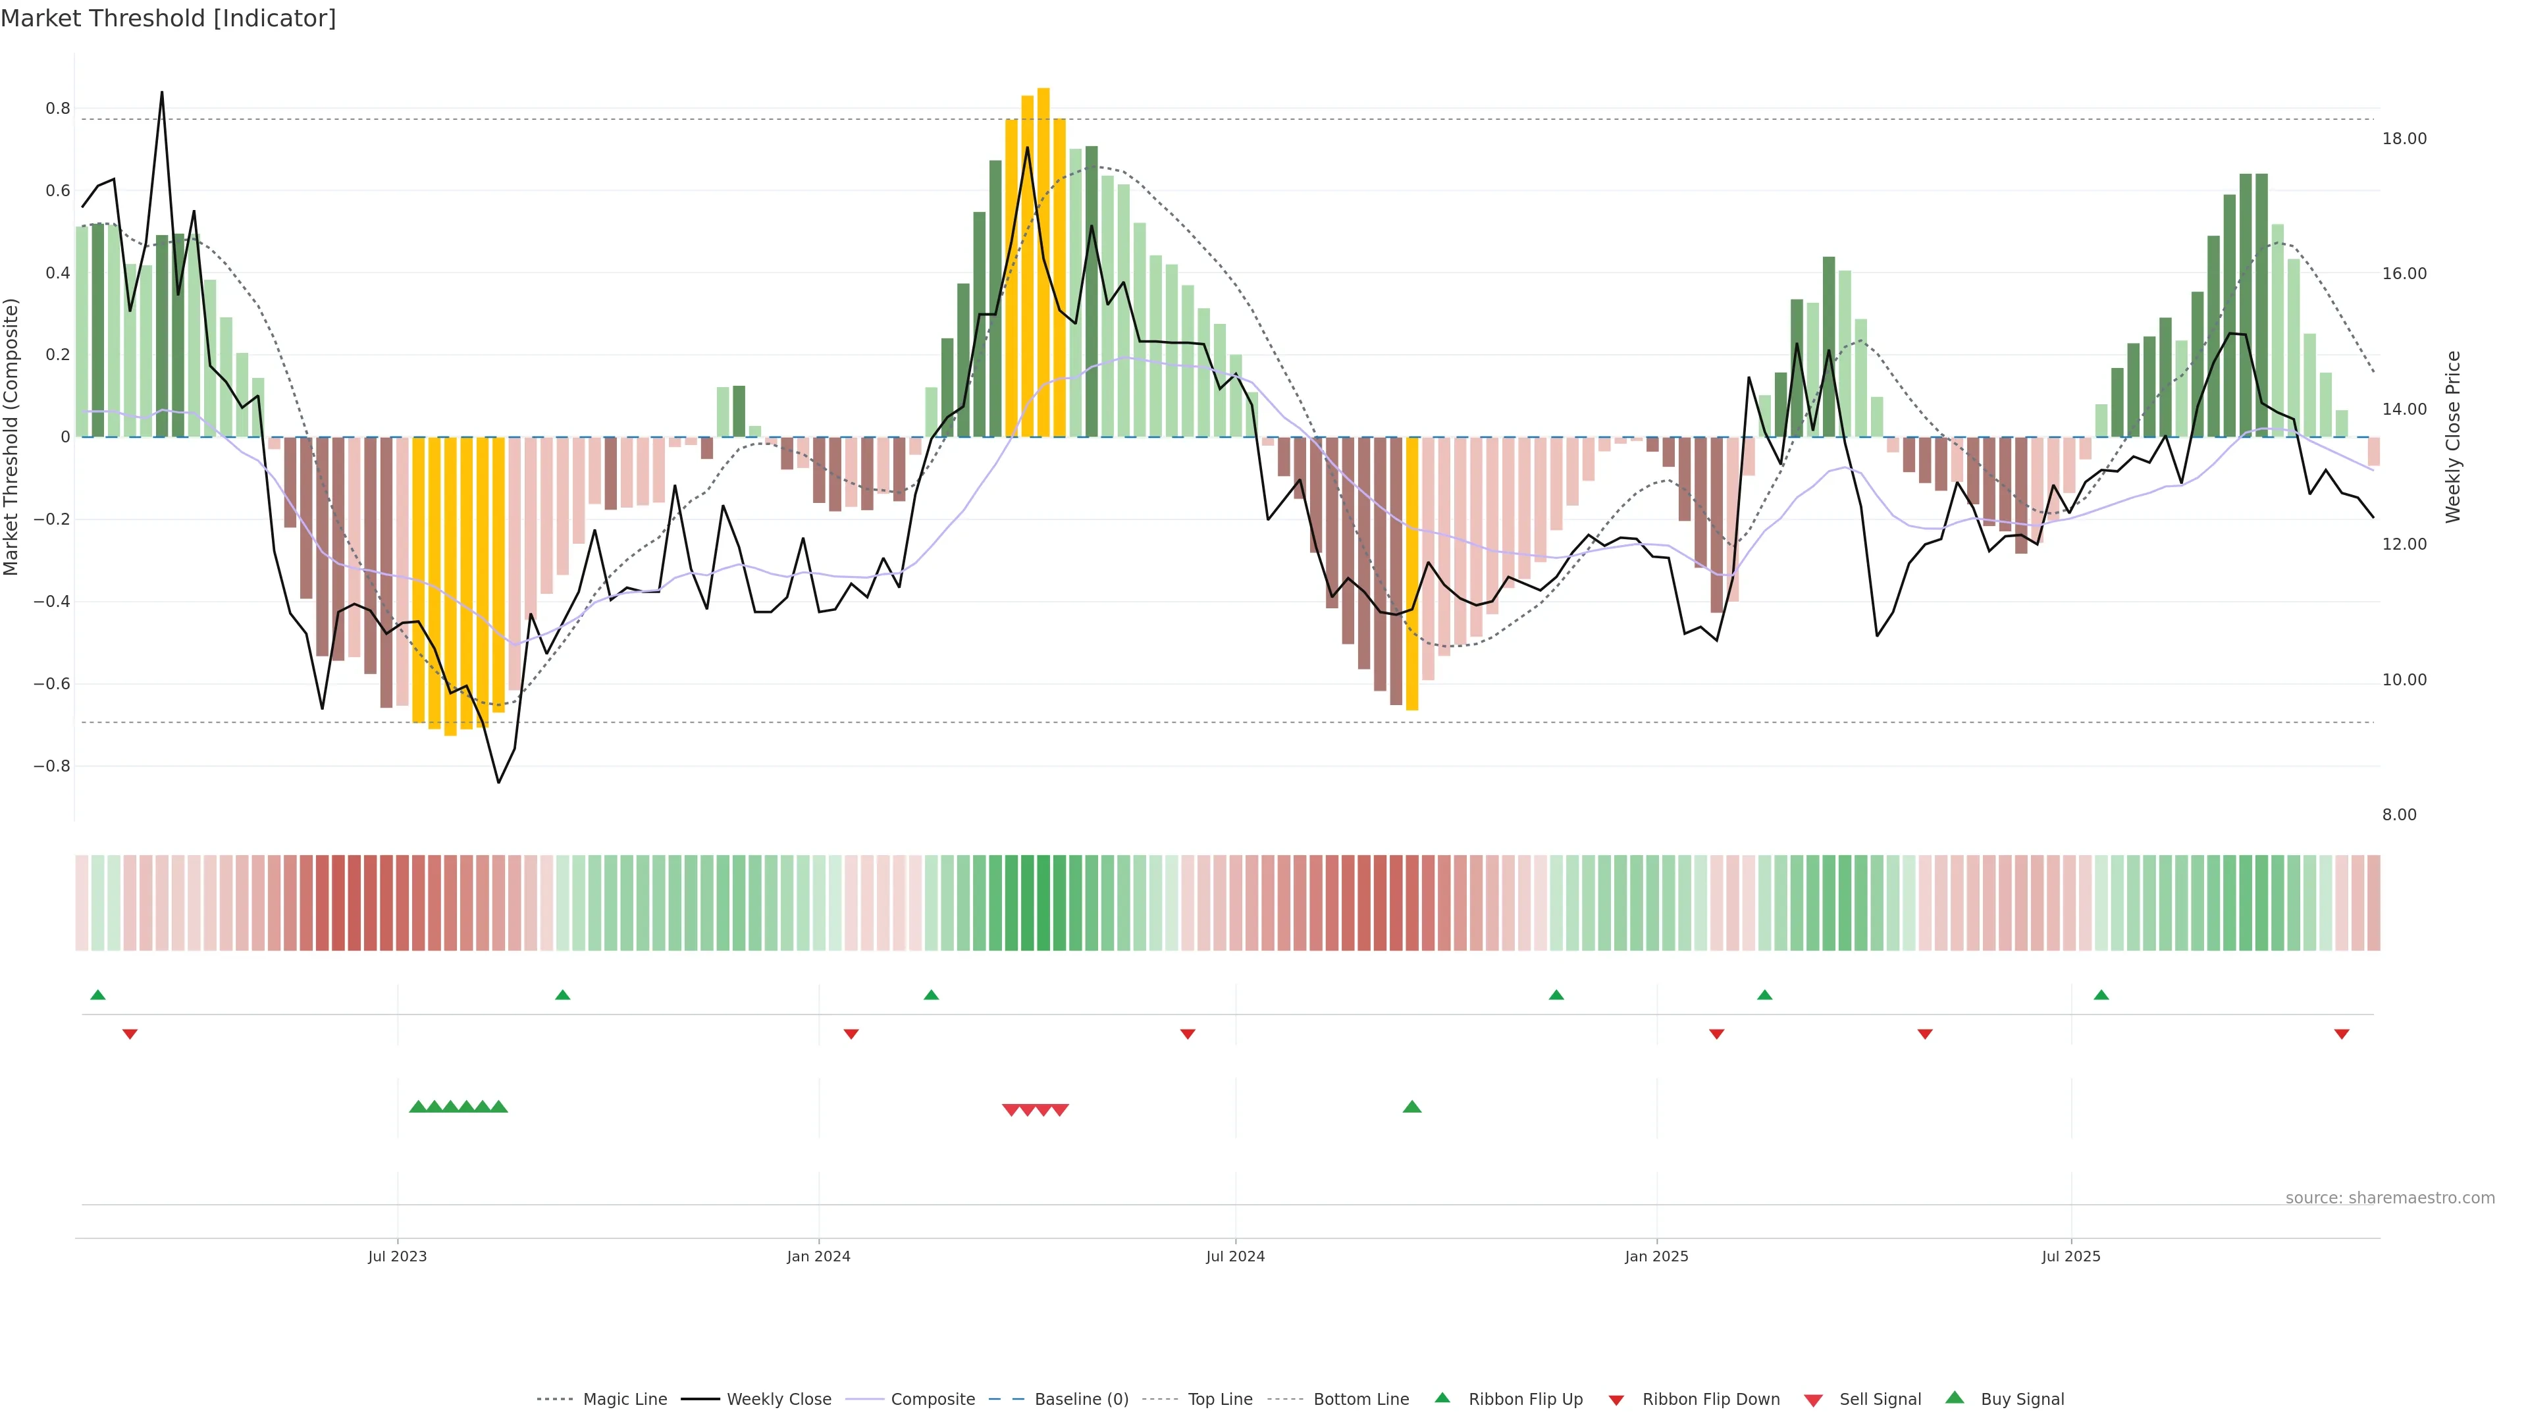Viewport: 2528px width, 1422px height.
Task: Click Ribbon Flip Up legend triangle icon
Action: (1442, 1398)
